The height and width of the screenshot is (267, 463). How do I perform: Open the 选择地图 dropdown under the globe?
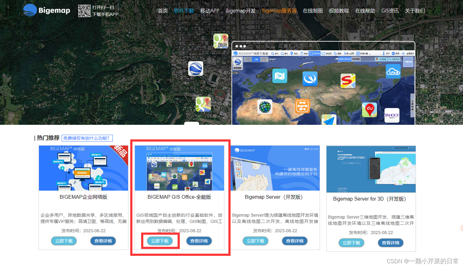coord(238,68)
